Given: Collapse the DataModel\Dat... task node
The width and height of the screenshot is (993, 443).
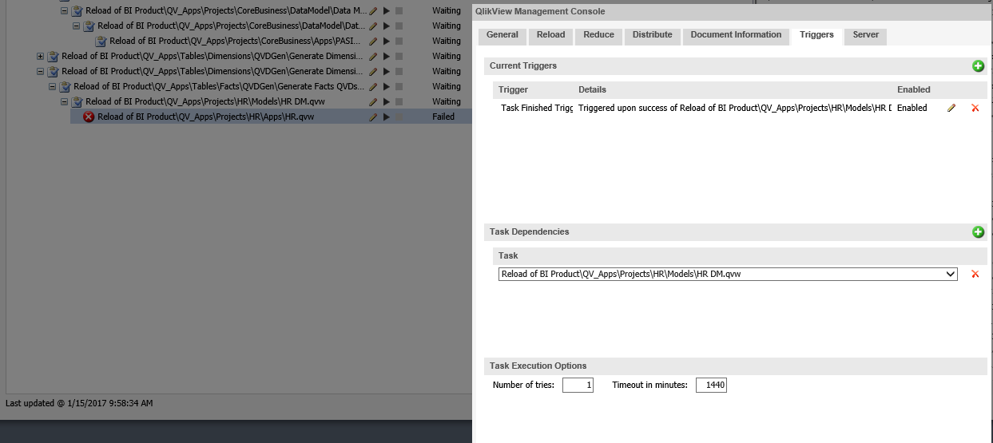Looking at the screenshot, I should (77, 26).
